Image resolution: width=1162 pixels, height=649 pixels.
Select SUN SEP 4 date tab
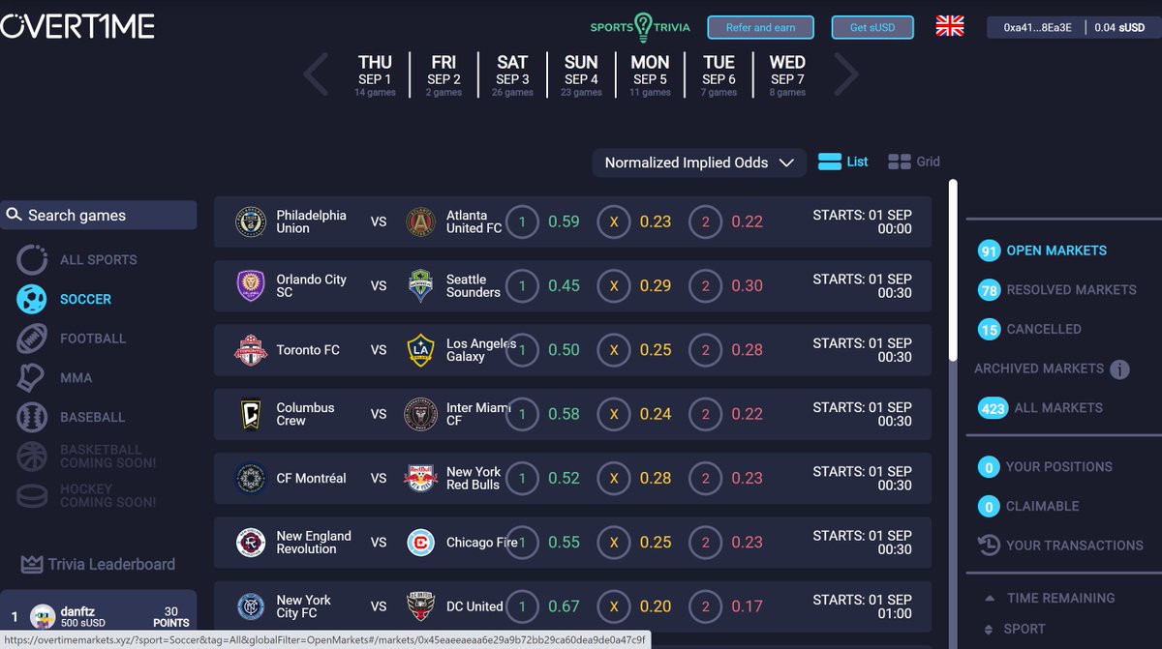click(581, 74)
